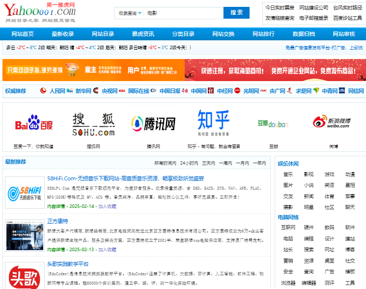
Task: Open 网站排行 in navigation bar
Action: (263, 34)
